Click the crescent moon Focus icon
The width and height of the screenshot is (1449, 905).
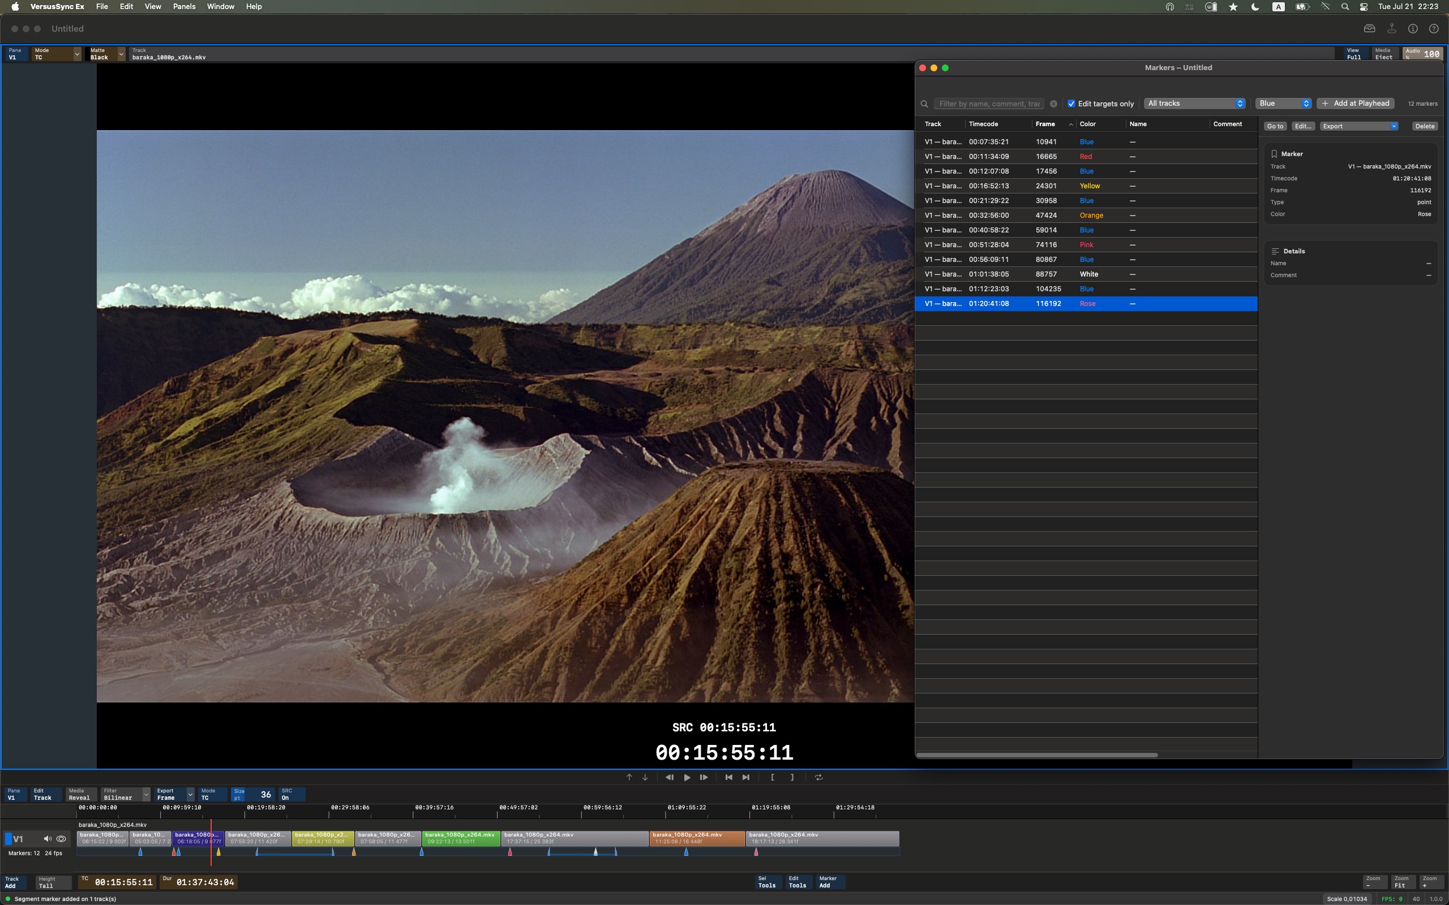point(1255,7)
